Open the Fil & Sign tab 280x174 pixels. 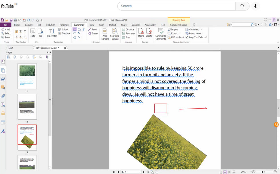coord(51,25)
